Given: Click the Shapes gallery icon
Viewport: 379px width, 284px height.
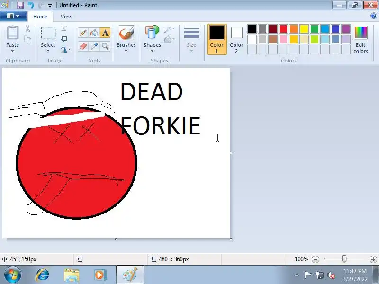Looking at the screenshot, I should tap(152, 33).
